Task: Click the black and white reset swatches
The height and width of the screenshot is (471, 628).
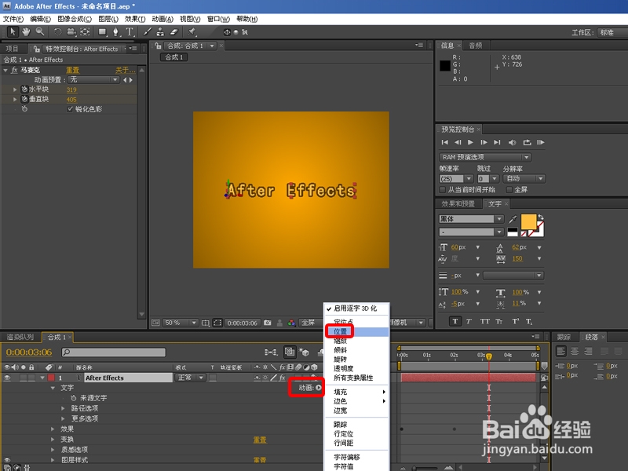Action: pos(513,232)
